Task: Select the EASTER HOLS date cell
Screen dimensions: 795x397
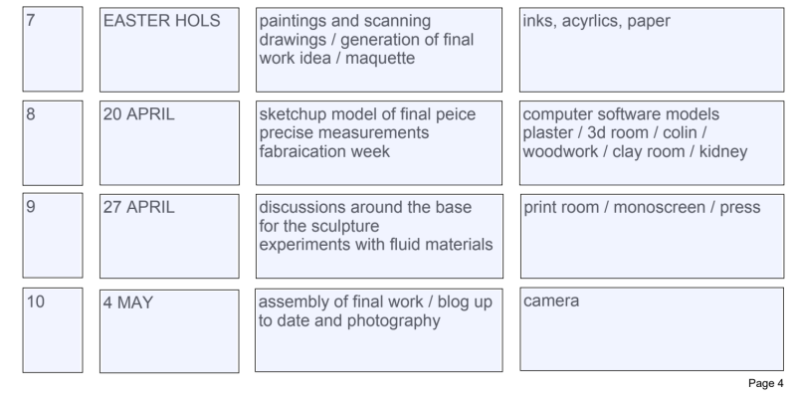Action: [x=169, y=50]
